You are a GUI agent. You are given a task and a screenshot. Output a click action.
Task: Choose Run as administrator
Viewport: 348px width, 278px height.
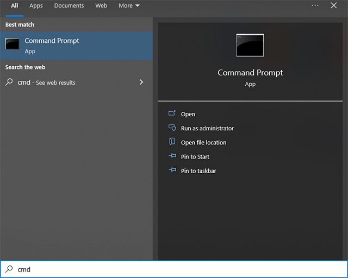pyautogui.click(x=207, y=128)
